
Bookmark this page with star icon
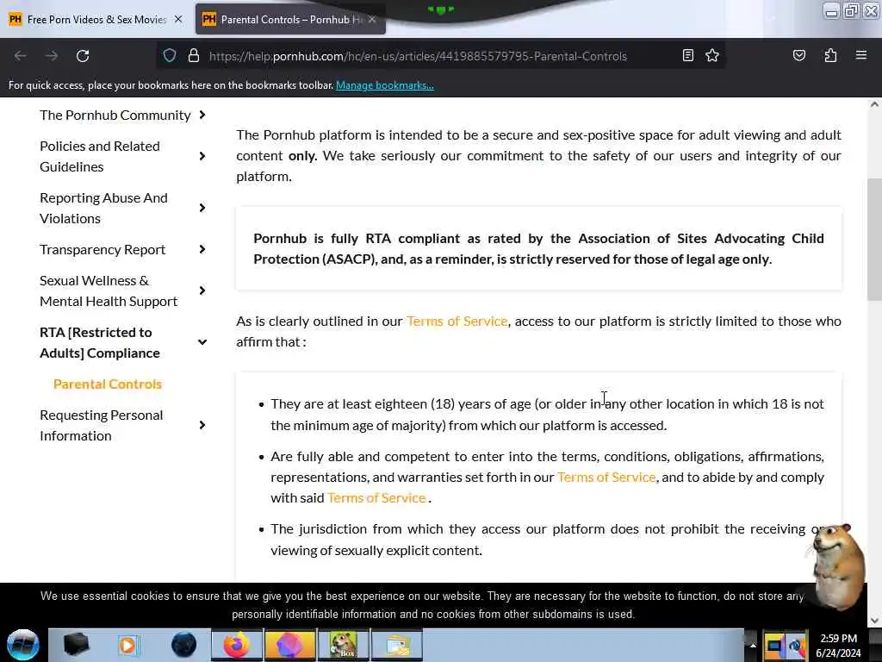click(x=712, y=55)
